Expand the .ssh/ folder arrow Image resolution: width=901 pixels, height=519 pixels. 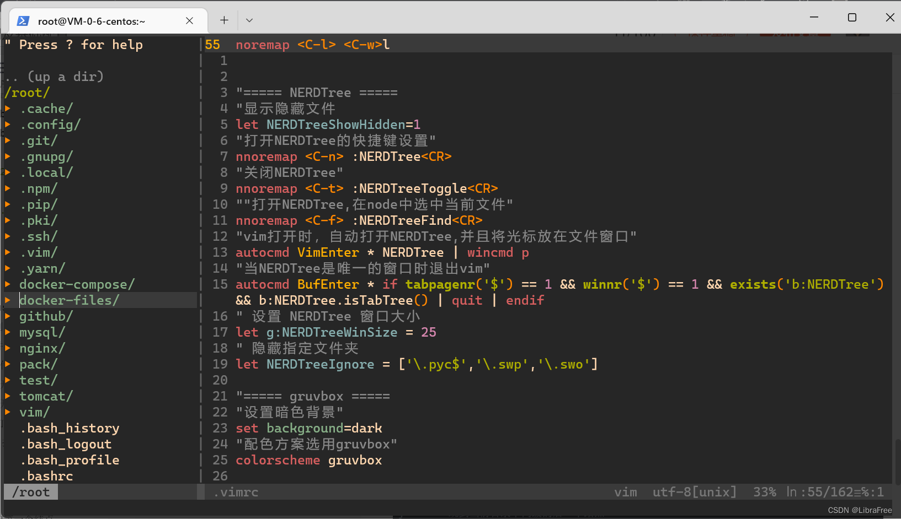8,236
